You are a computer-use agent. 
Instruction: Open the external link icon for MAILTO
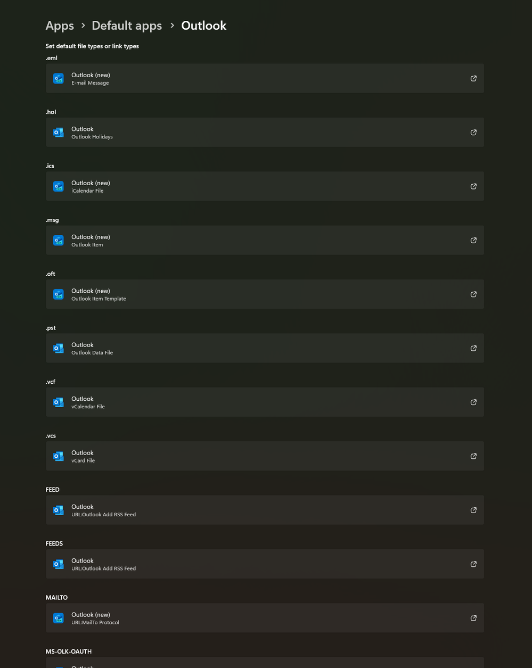click(x=473, y=618)
